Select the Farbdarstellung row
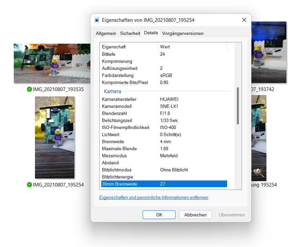The image size is (292, 247). click(x=164, y=75)
